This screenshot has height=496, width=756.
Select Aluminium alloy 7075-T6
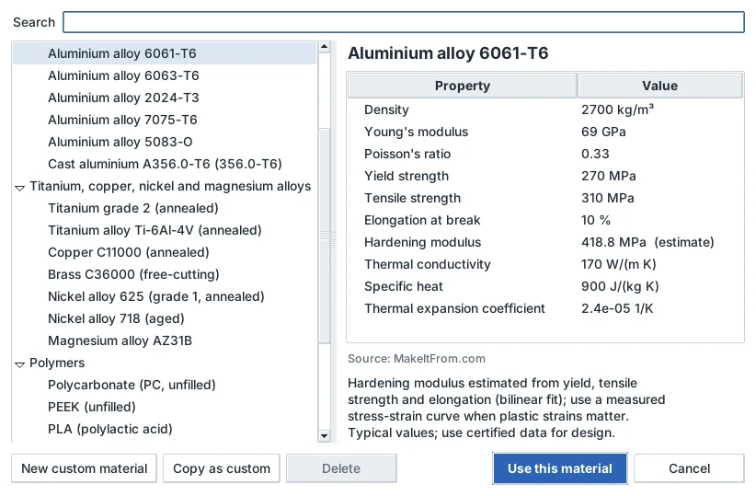point(165,120)
